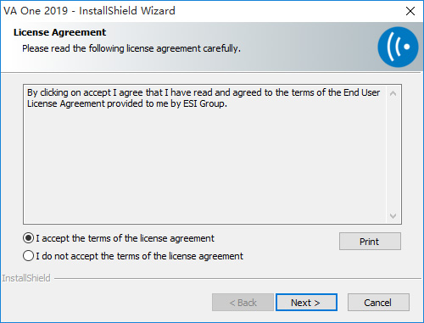Choose the do not accept terms radio button
This screenshot has width=424, height=323.
coord(28,256)
